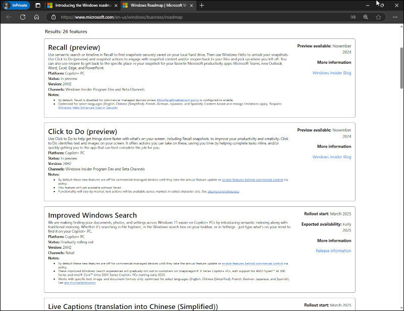Go back with the browser back arrow

9,17
